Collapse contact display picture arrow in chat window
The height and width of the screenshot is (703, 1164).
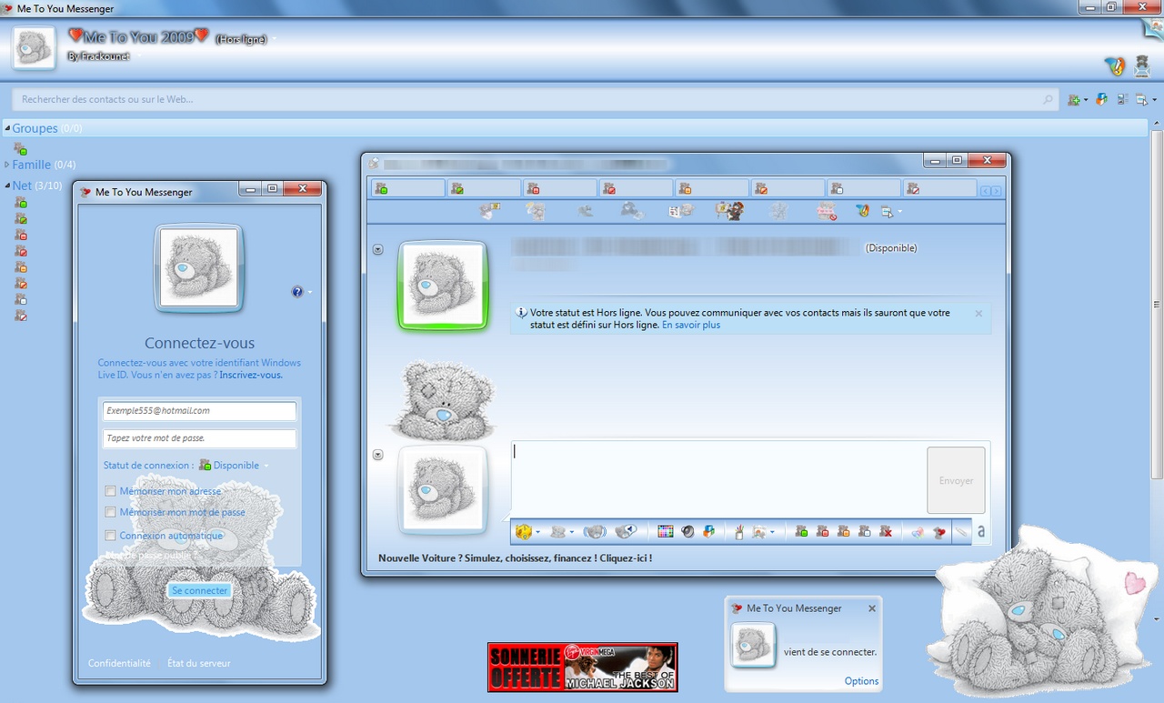(378, 249)
